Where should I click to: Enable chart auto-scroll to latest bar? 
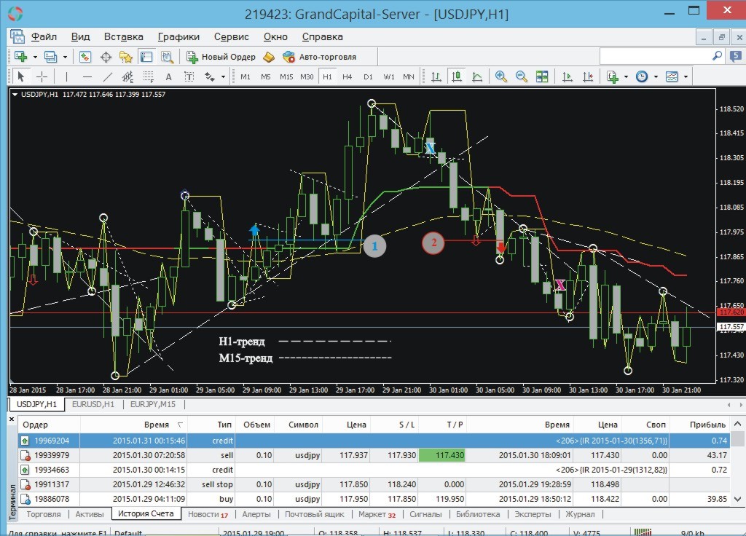(567, 76)
